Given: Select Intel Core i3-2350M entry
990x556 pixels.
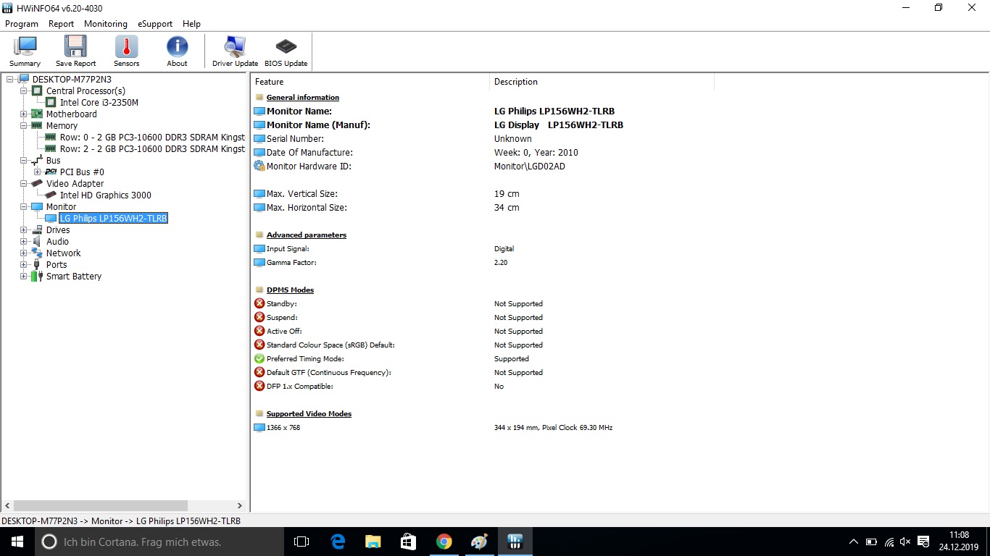Looking at the screenshot, I should [x=99, y=103].
